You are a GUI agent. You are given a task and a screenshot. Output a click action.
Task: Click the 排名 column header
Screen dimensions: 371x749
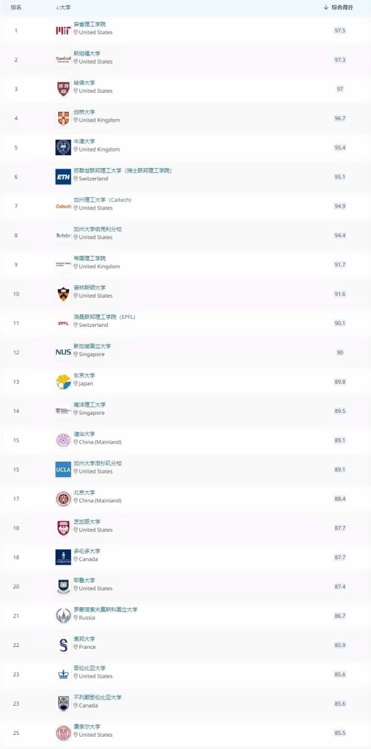tap(16, 7)
